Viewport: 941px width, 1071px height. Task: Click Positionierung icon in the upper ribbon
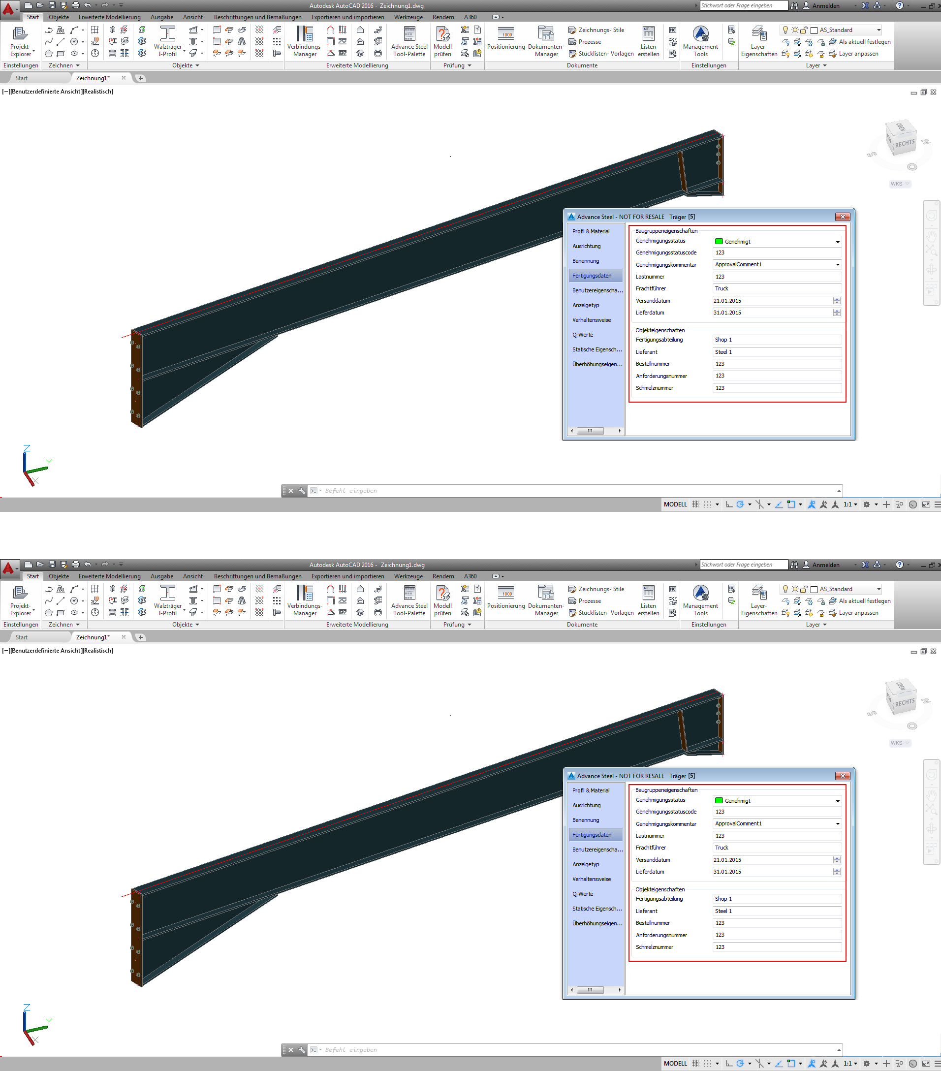click(x=506, y=38)
